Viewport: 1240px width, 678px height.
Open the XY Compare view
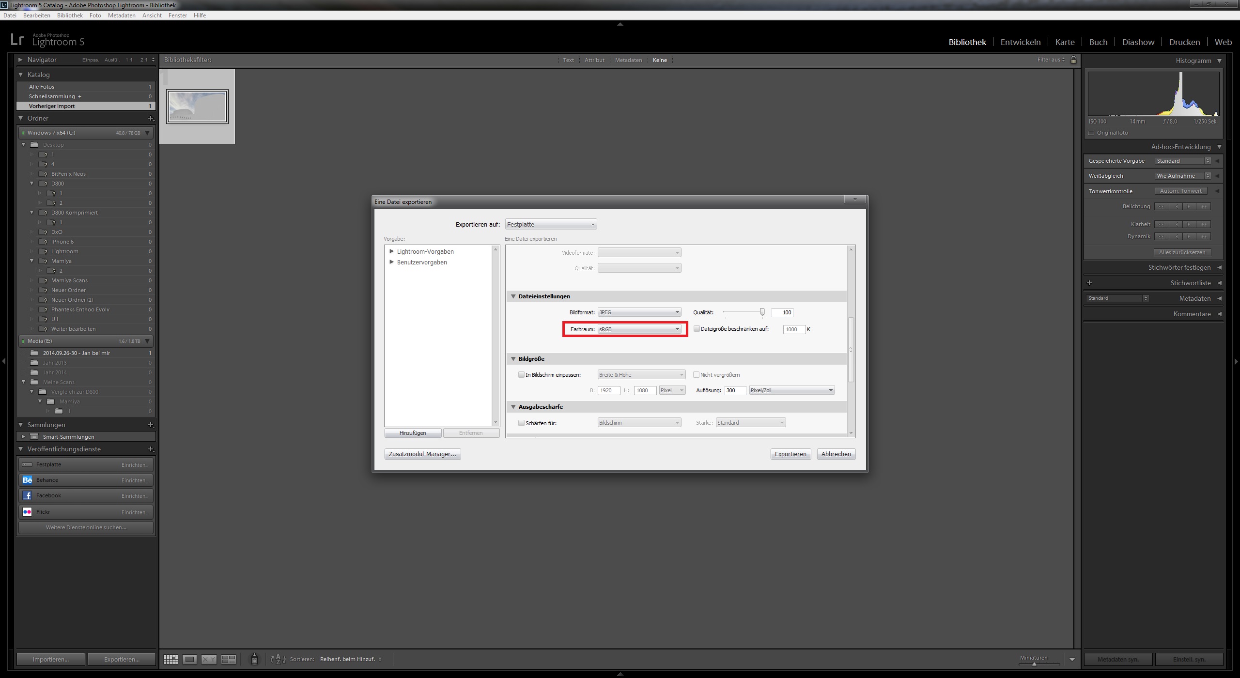[x=209, y=659]
